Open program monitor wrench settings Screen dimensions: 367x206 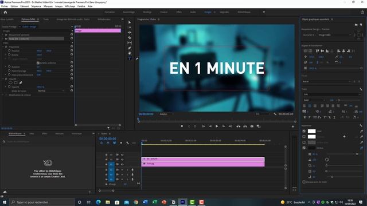coord(275,114)
